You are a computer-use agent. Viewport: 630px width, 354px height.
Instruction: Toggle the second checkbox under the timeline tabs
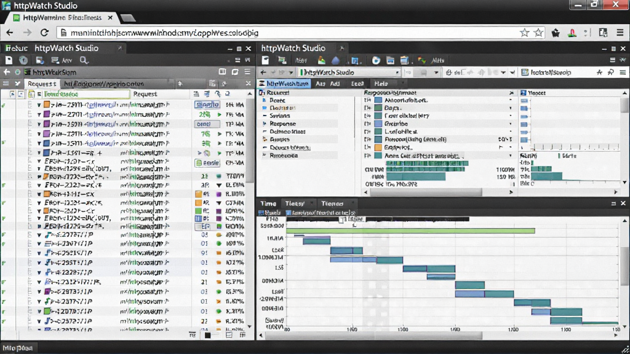(288, 213)
